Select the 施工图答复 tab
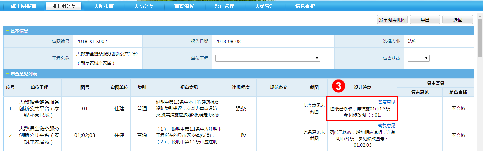 63,6
